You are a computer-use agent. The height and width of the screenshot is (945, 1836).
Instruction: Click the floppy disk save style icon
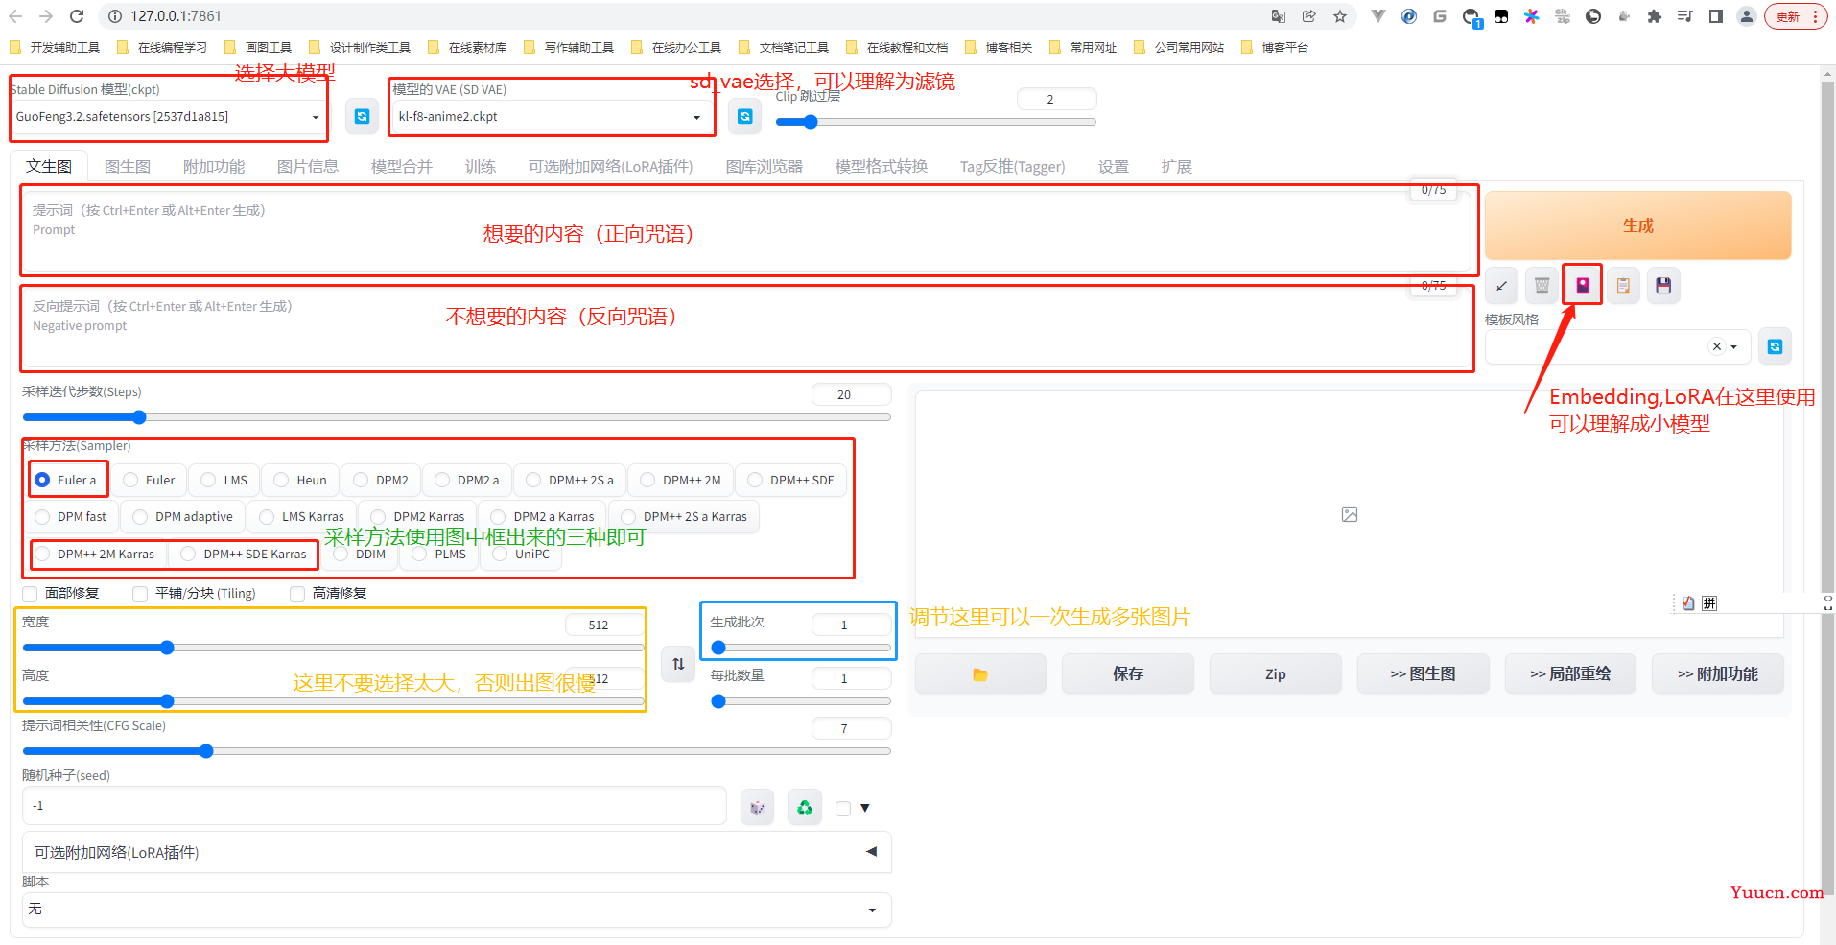pyautogui.click(x=1663, y=285)
